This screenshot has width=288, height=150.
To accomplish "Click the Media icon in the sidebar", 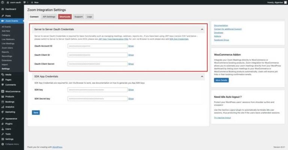I will click(x=3, y=75).
